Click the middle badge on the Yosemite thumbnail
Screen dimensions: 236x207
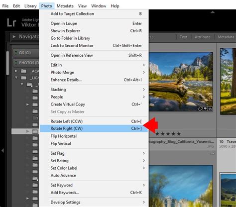click(x=205, y=109)
